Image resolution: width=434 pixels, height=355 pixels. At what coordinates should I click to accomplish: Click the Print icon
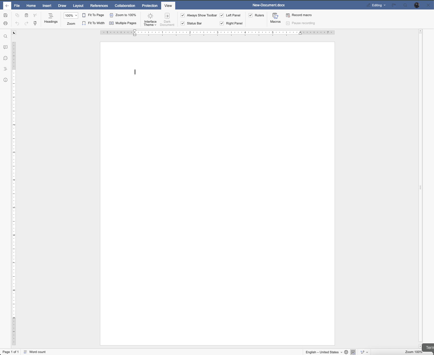click(x=5, y=23)
